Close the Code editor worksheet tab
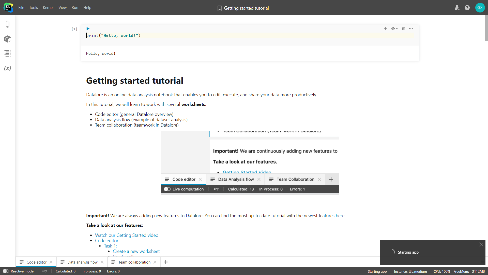 click(x=51, y=262)
